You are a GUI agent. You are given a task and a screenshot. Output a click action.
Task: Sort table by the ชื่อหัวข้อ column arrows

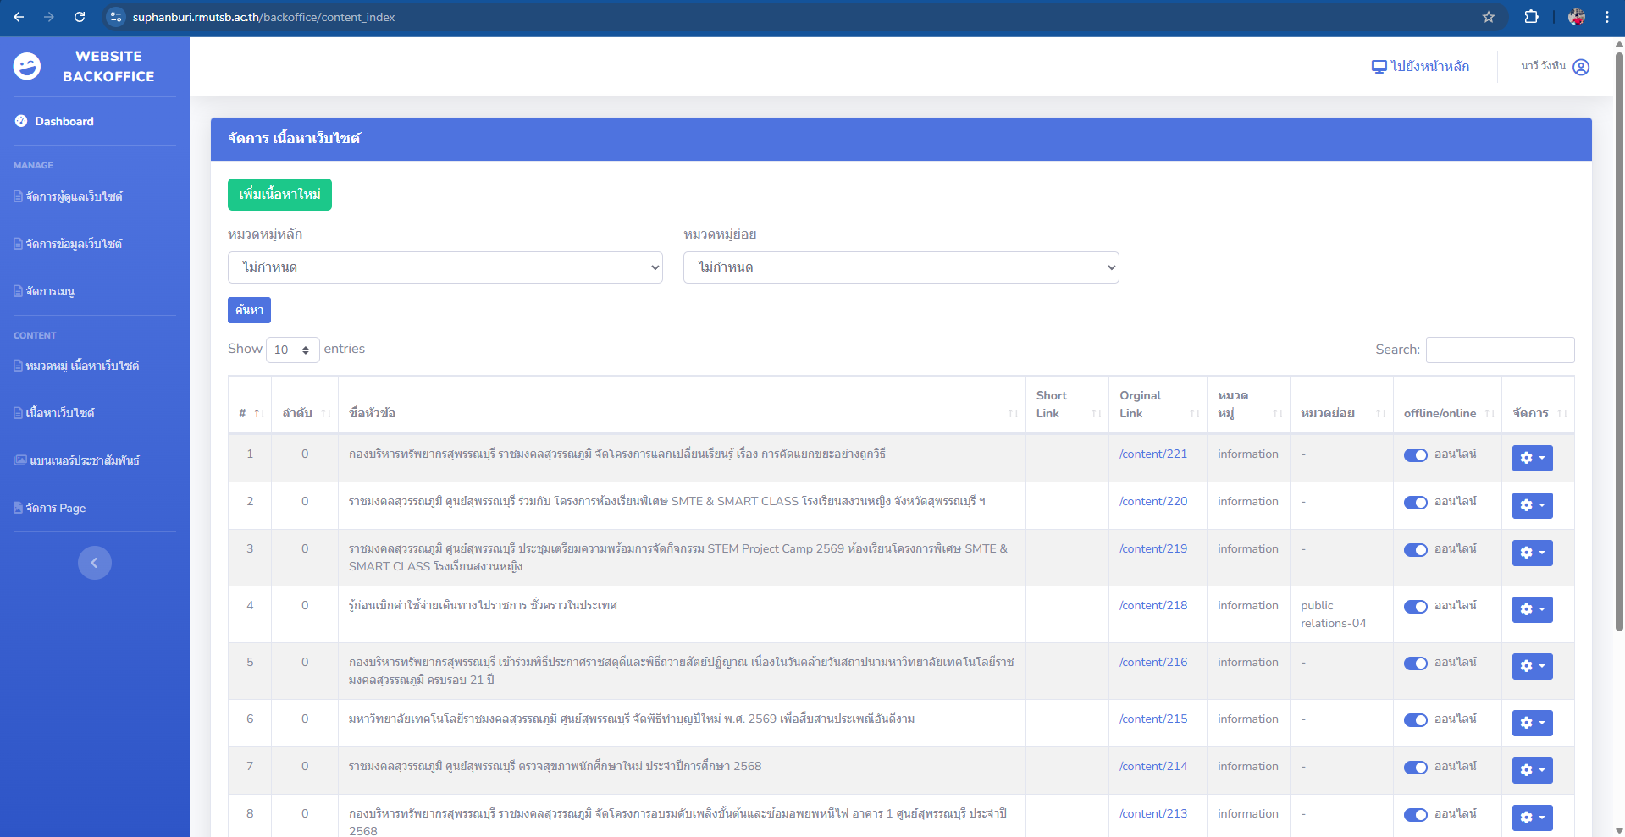tap(1013, 413)
